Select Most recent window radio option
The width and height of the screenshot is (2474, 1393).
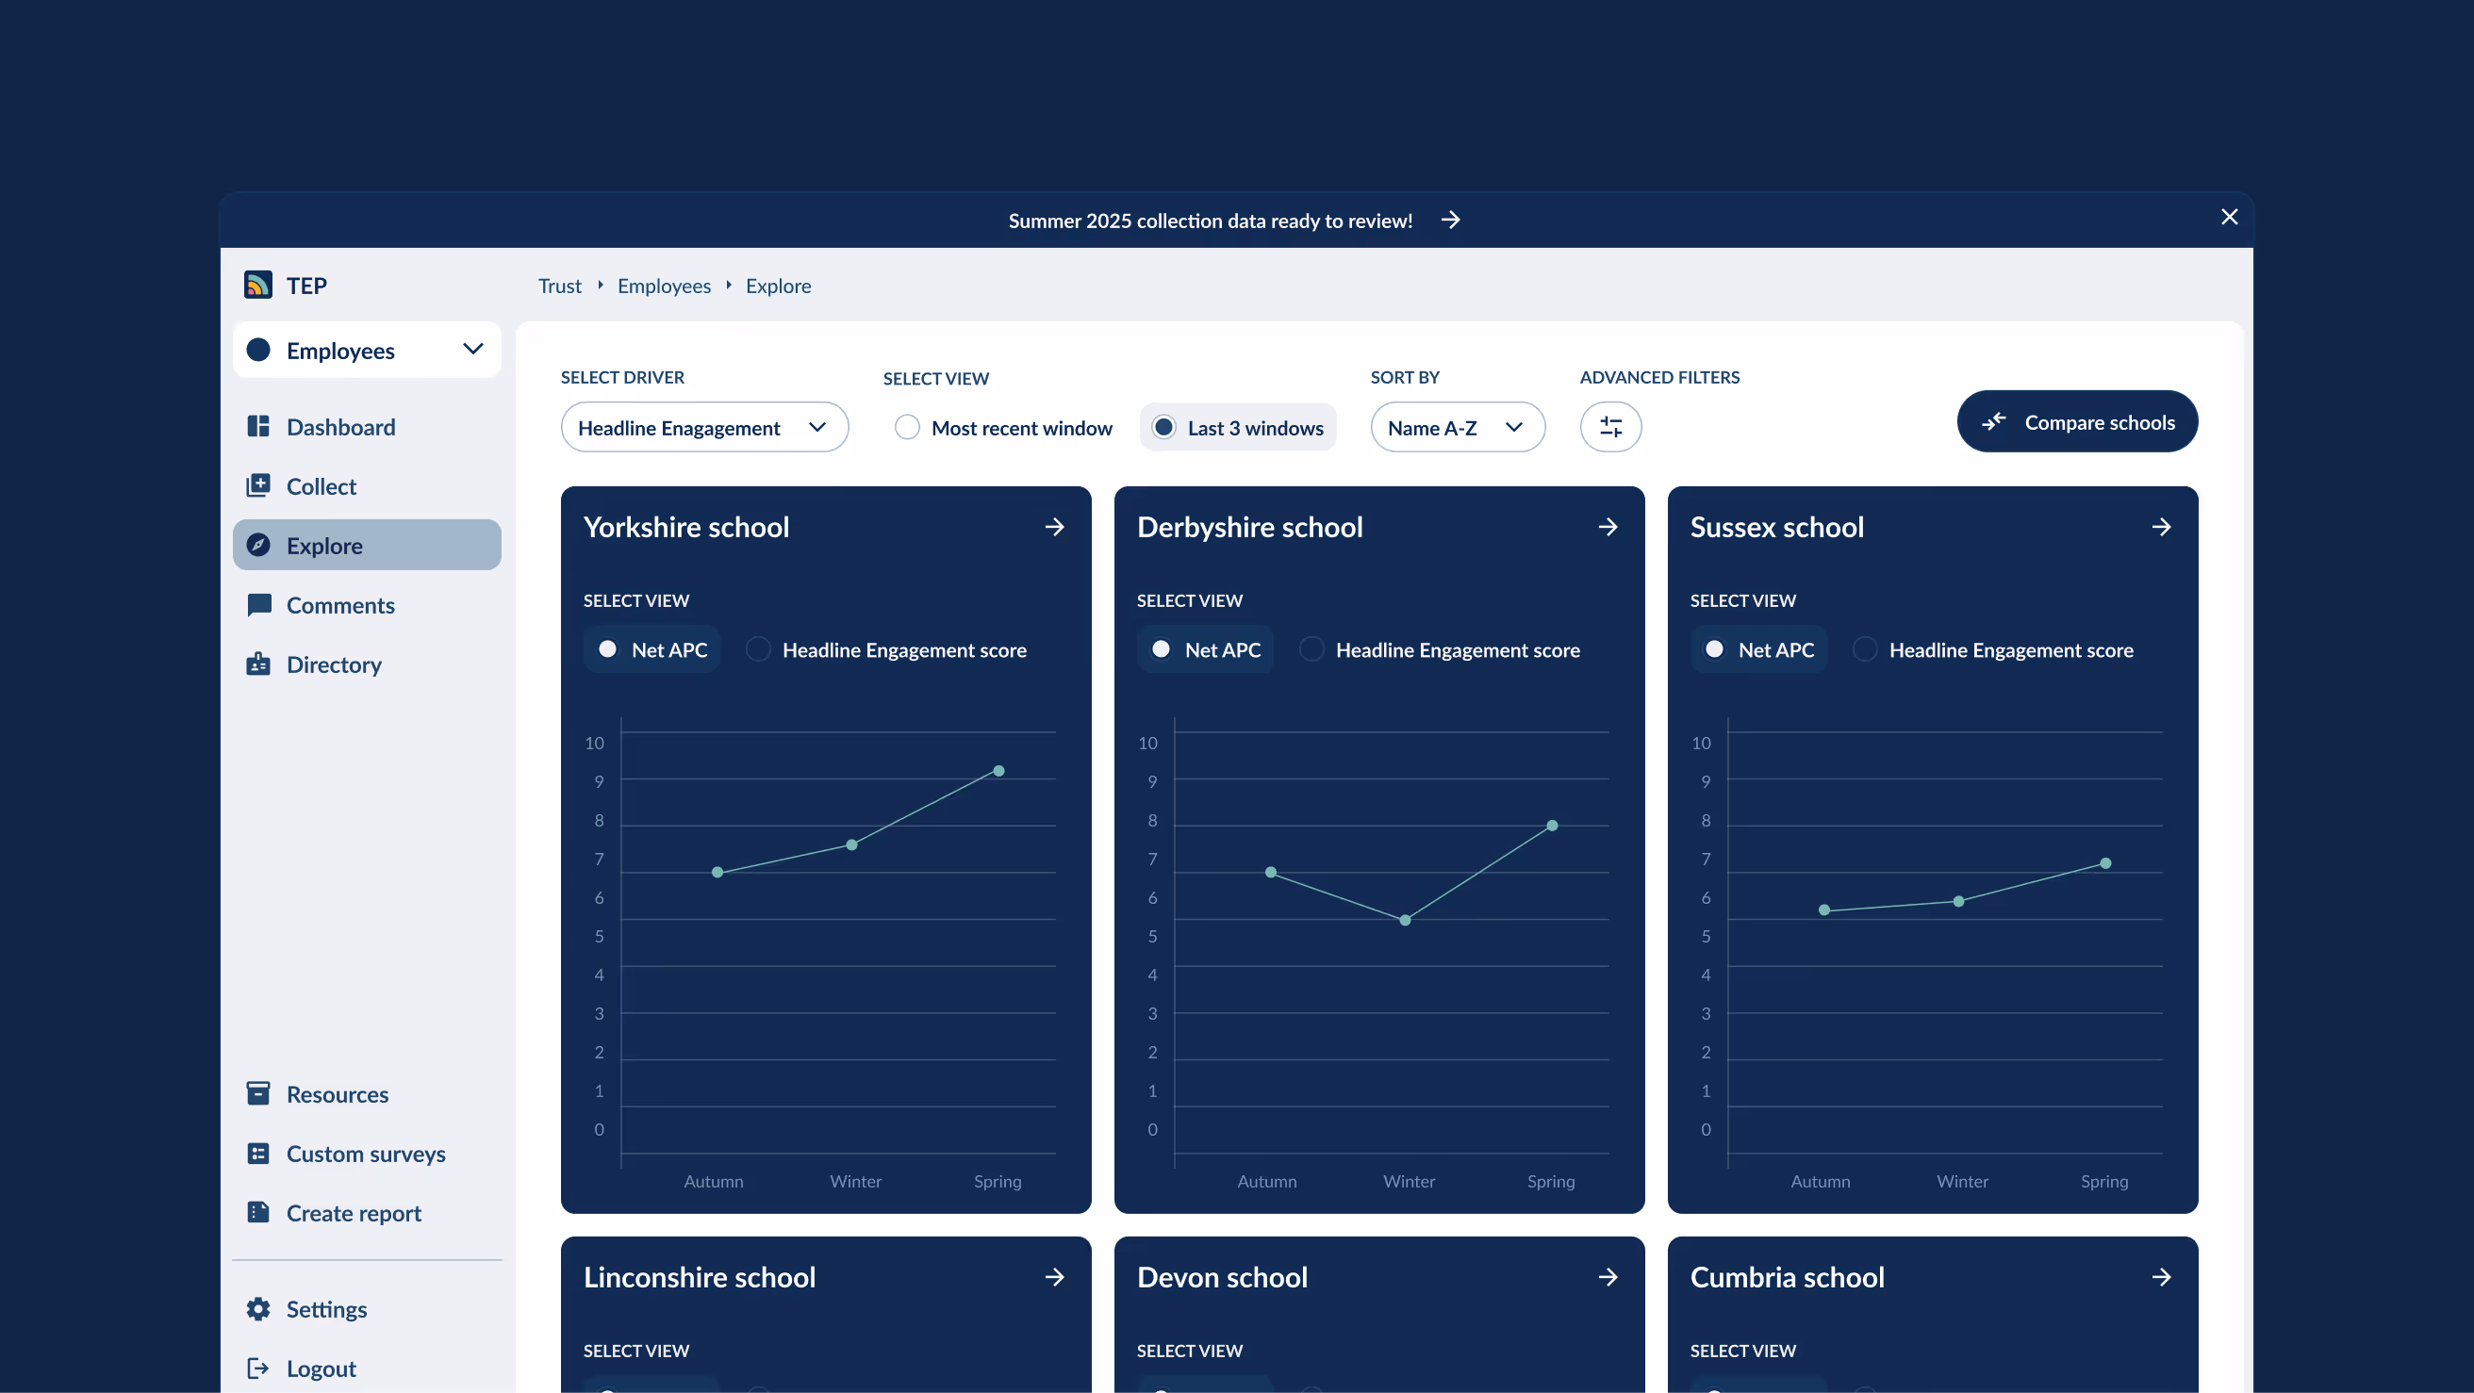click(907, 427)
